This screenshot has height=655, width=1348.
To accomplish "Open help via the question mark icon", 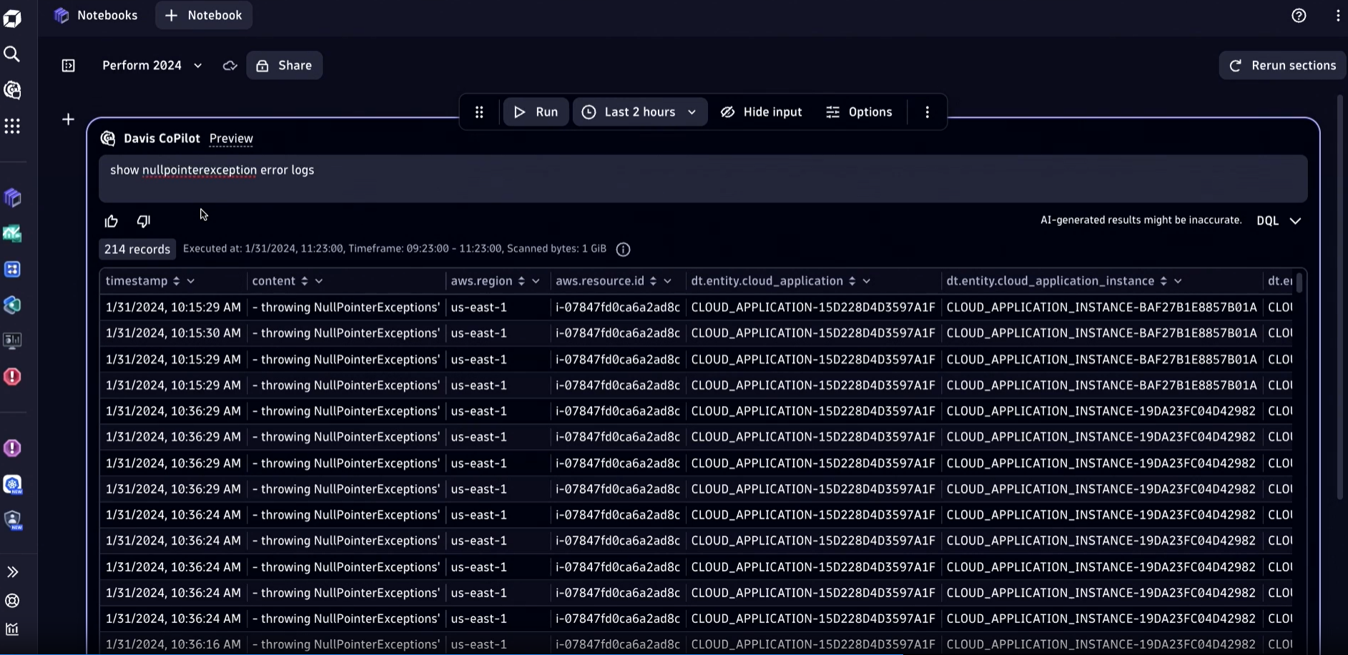I will 1299,15.
